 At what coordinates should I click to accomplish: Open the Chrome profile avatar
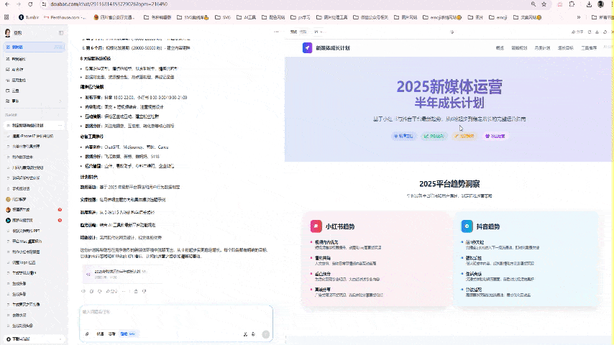[x=600, y=4]
